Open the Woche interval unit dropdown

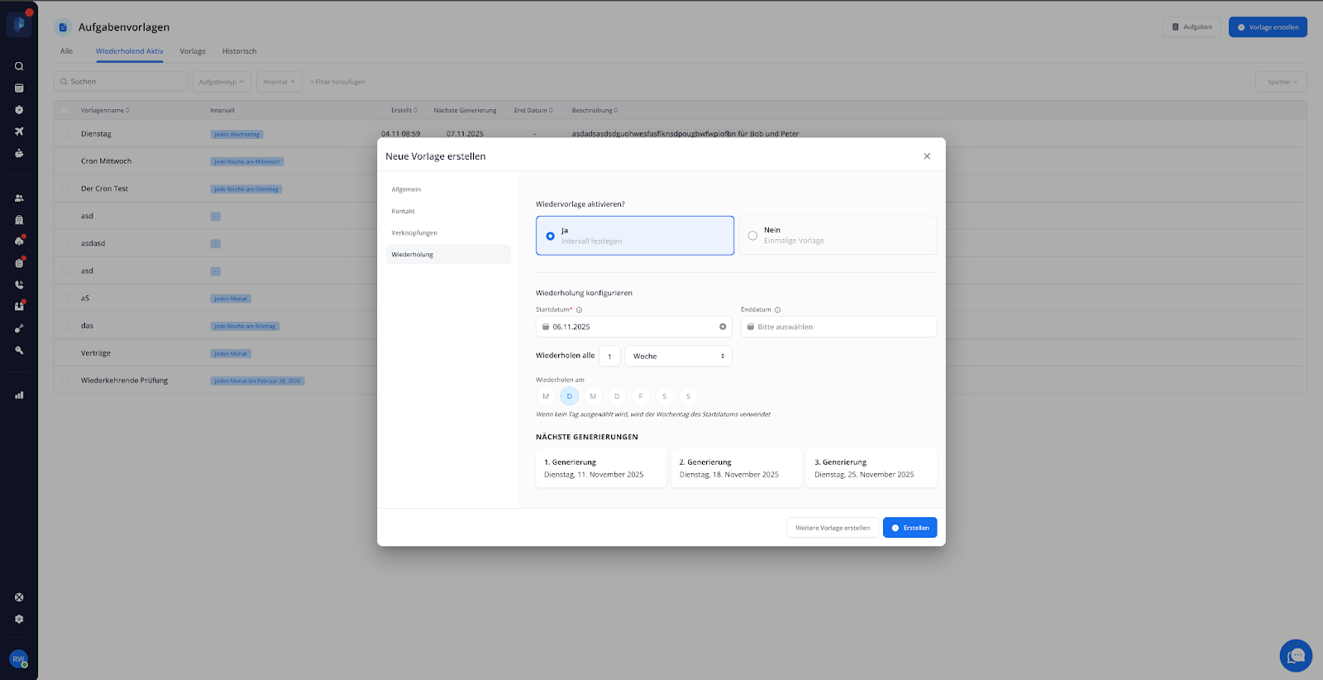(678, 357)
